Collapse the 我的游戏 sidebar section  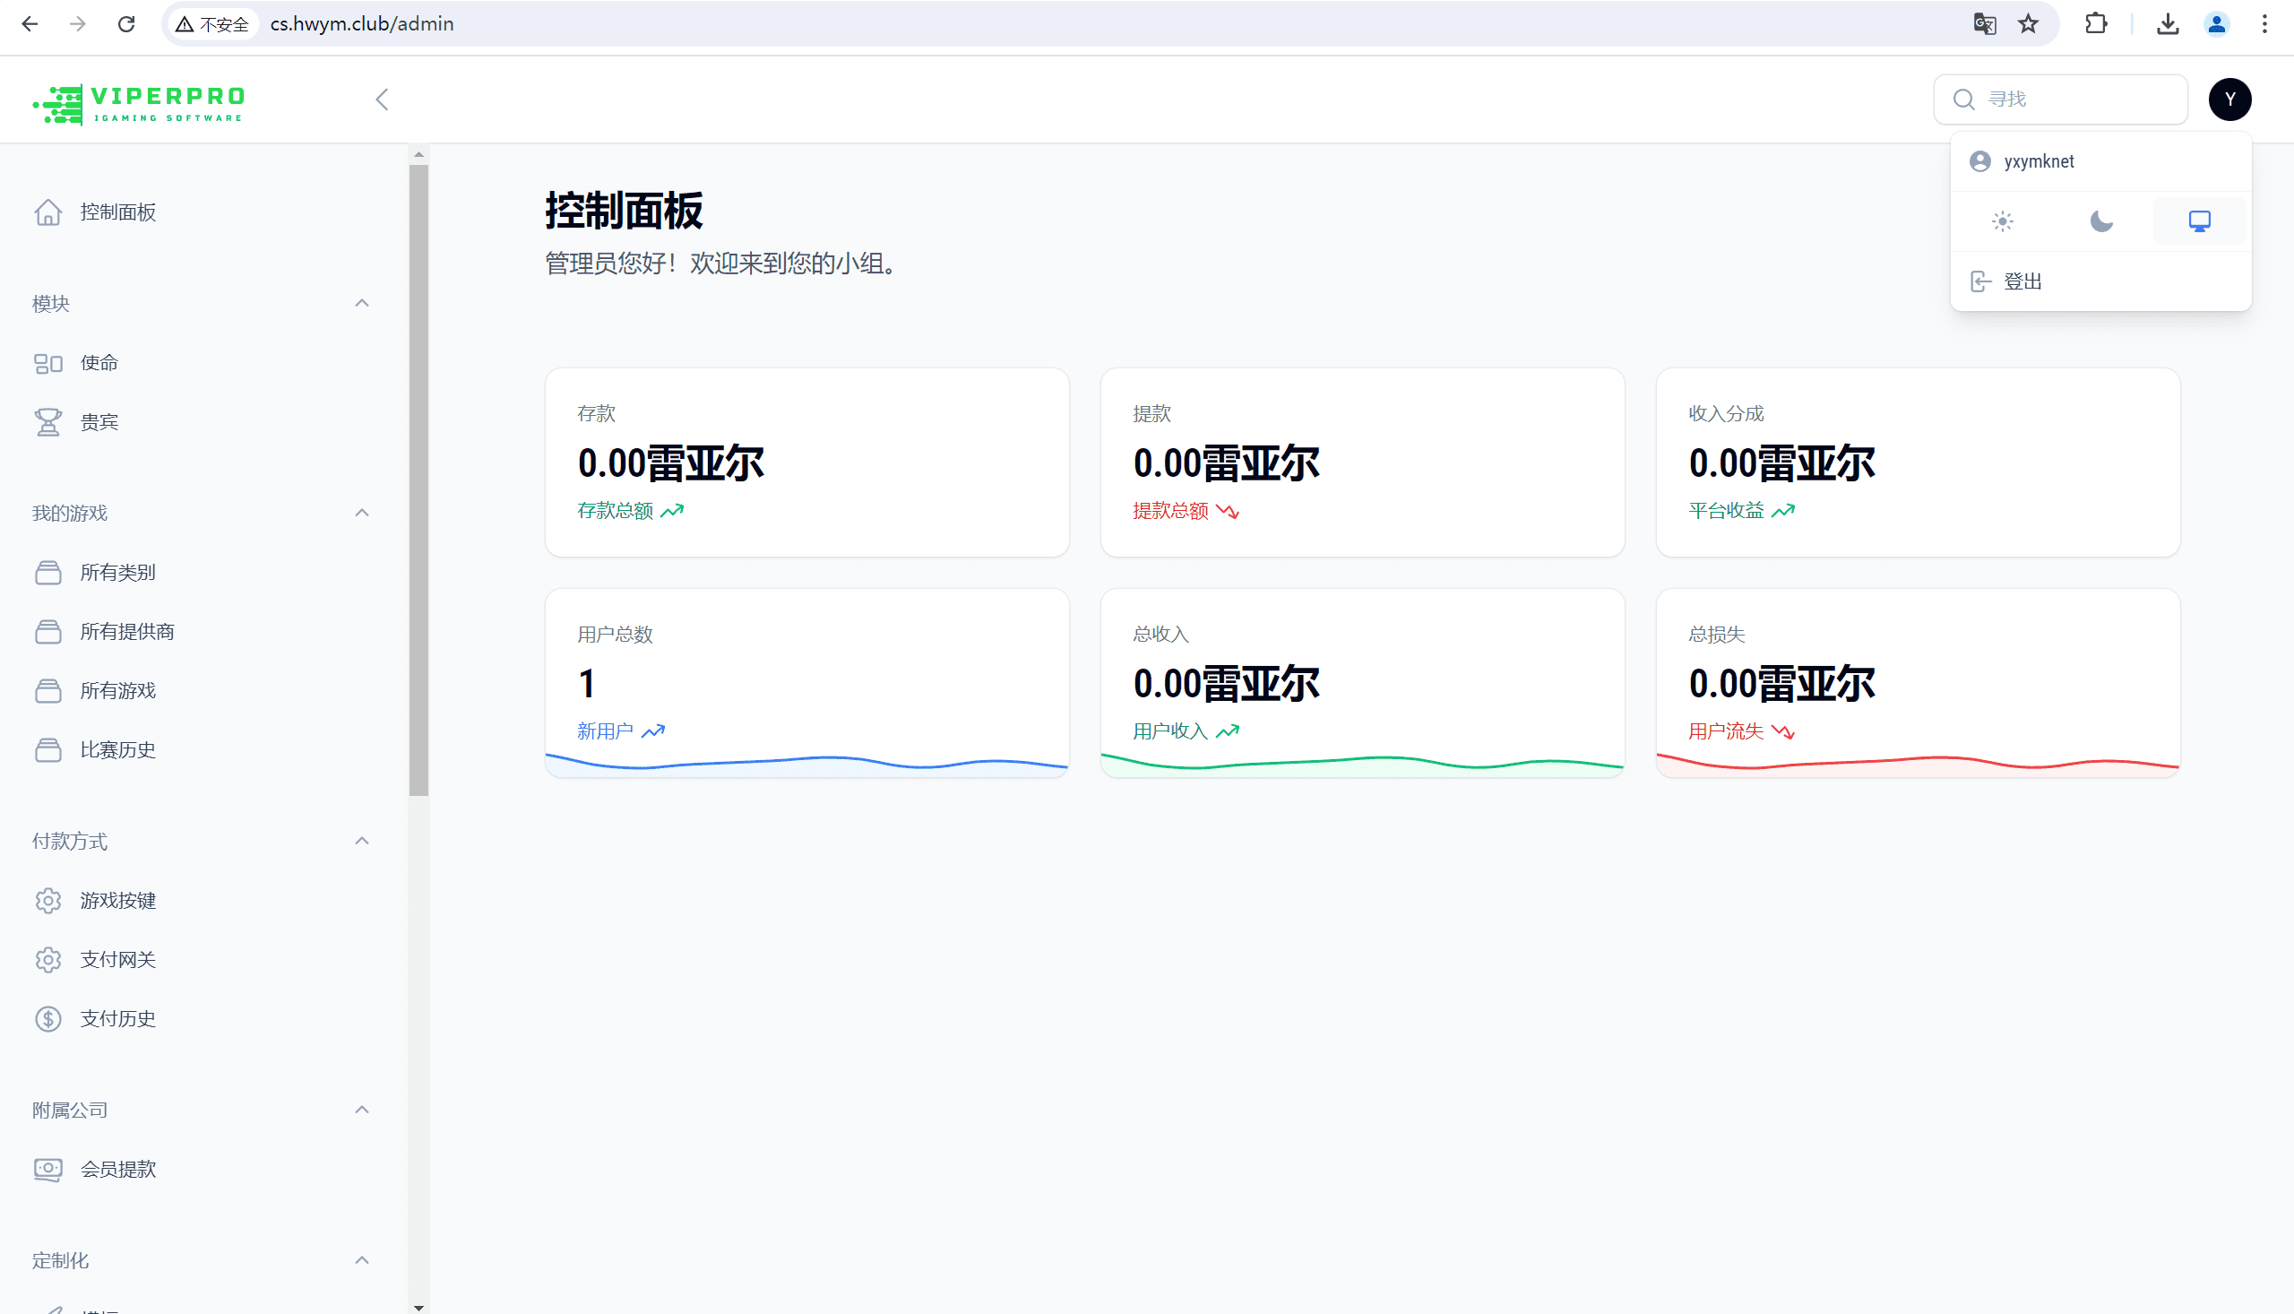coord(362,513)
